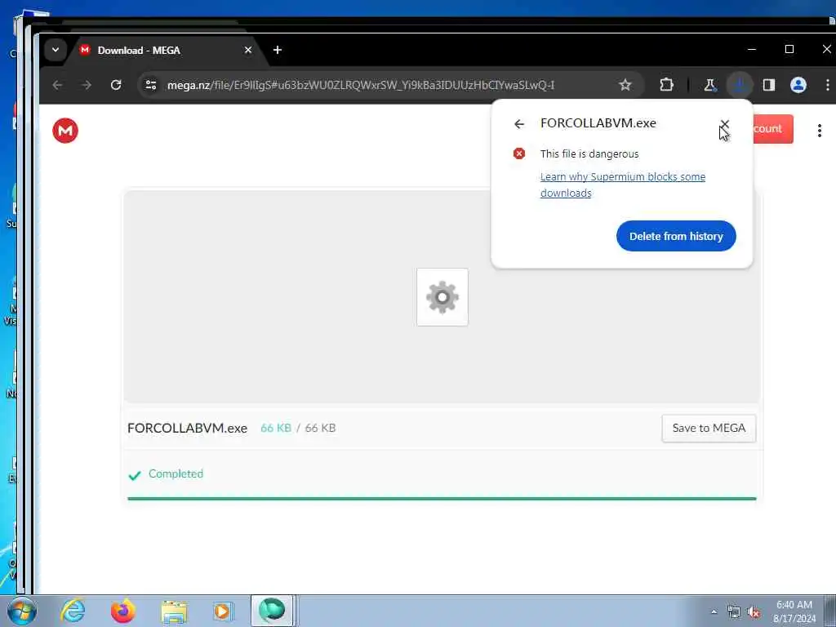Toggle the Downloads toolbar button

(740, 85)
